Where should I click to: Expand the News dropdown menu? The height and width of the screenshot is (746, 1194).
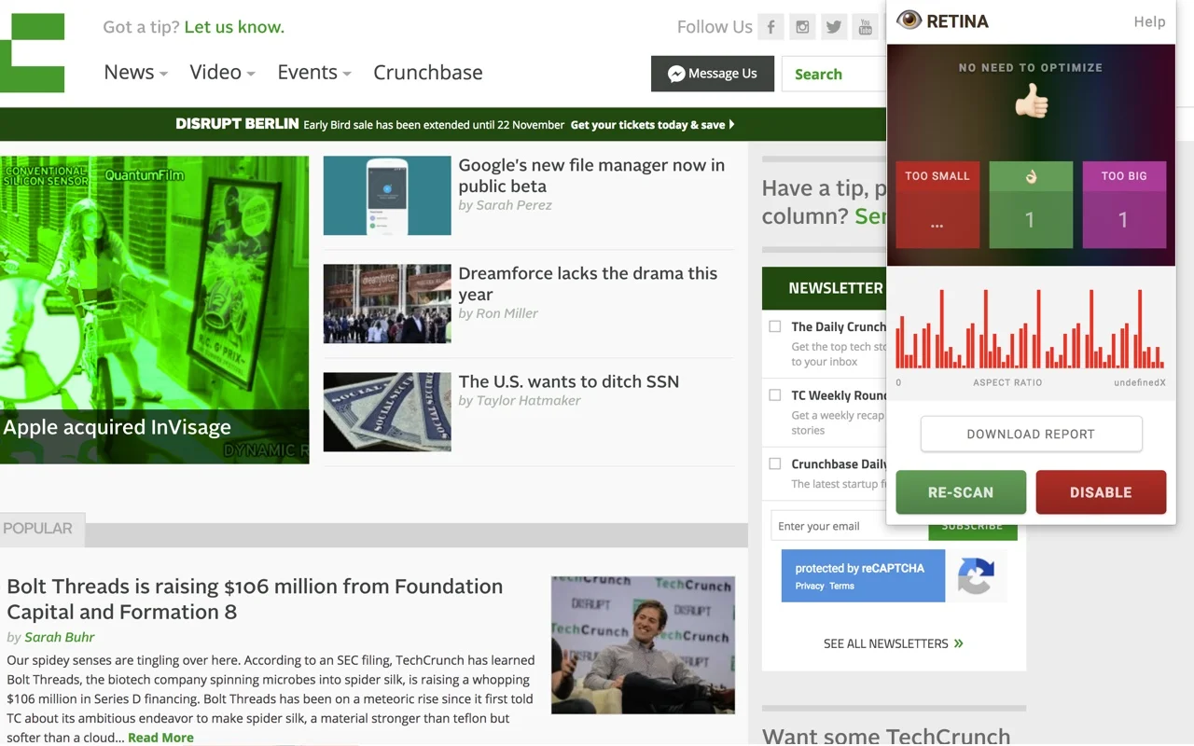[135, 73]
